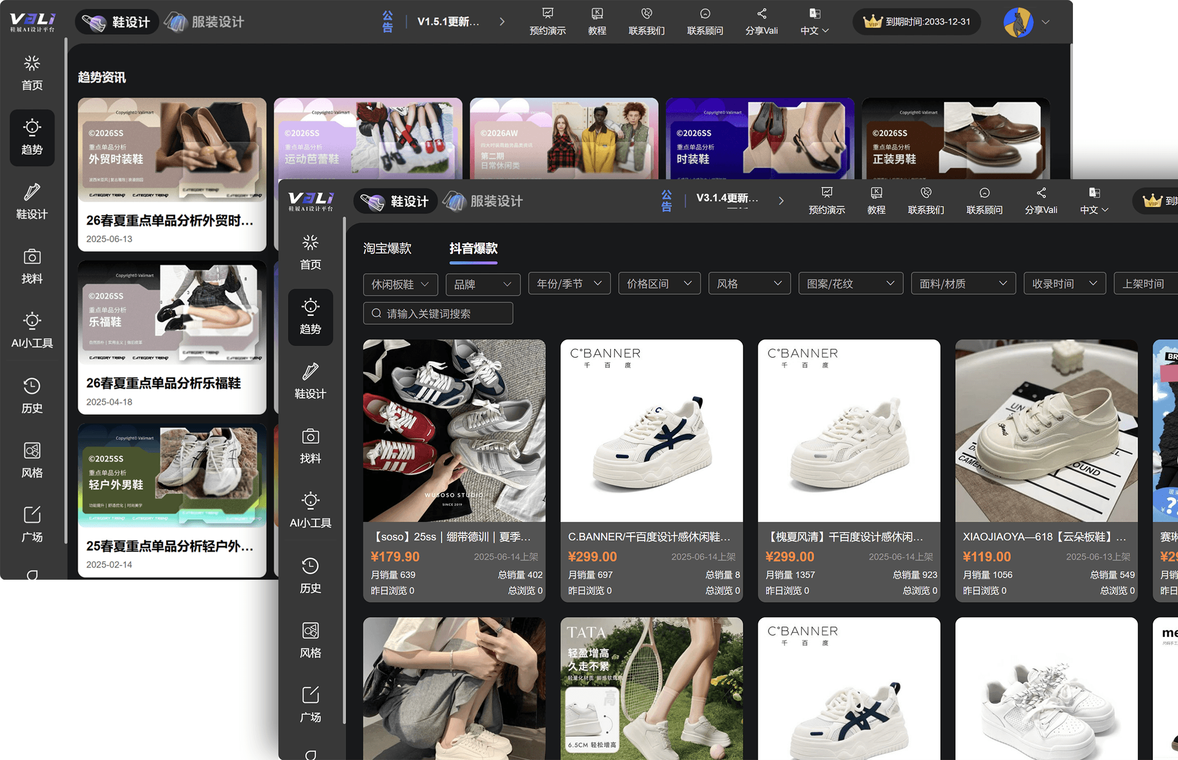The width and height of the screenshot is (1178, 760).
Task: Click 历史 icon in front window sidebar
Action: 310,565
